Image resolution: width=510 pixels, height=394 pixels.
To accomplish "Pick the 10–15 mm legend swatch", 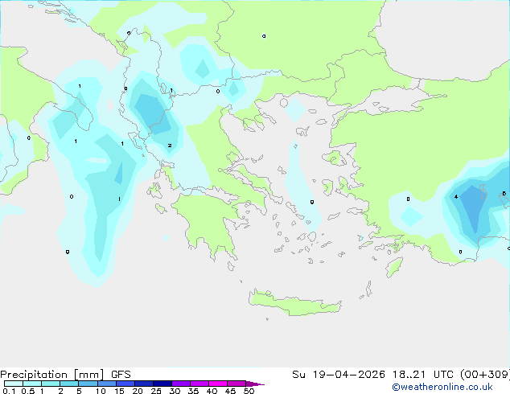I will point(106,384).
